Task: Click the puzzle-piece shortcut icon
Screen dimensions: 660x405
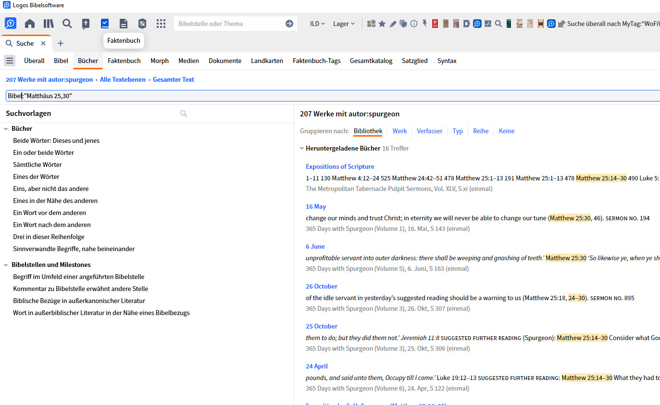Action: pyautogui.click(x=371, y=24)
